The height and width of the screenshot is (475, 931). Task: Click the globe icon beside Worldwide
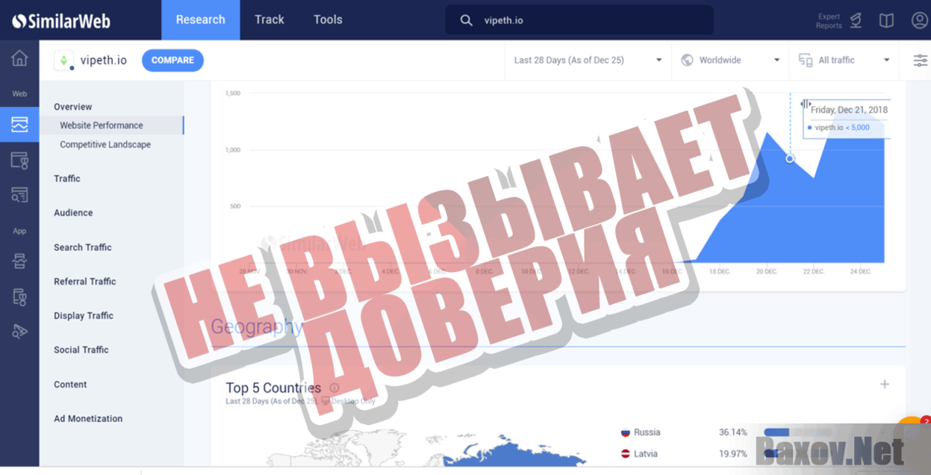[688, 60]
